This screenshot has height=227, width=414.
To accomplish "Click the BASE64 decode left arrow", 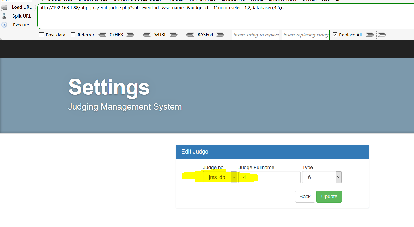I will pyautogui.click(x=190, y=35).
